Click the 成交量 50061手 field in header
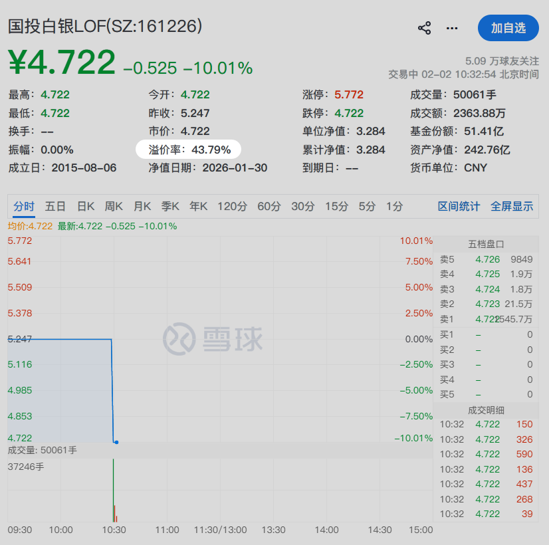The height and width of the screenshot is (545, 549). tap(453, 94)
